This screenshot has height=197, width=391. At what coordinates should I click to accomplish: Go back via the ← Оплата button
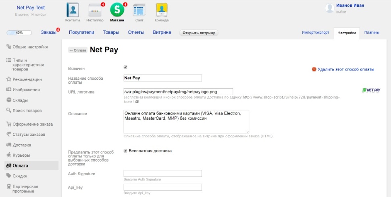click(78, 50)
